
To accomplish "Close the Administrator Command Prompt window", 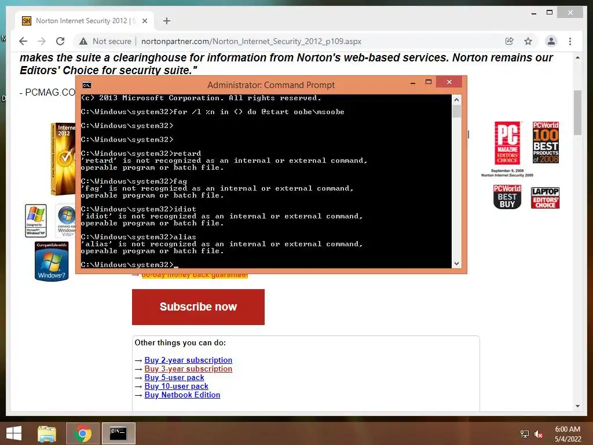I will (449, 82).
